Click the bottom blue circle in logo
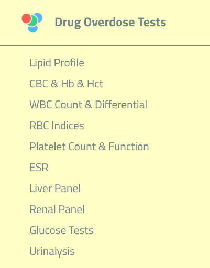 [33, 28]
